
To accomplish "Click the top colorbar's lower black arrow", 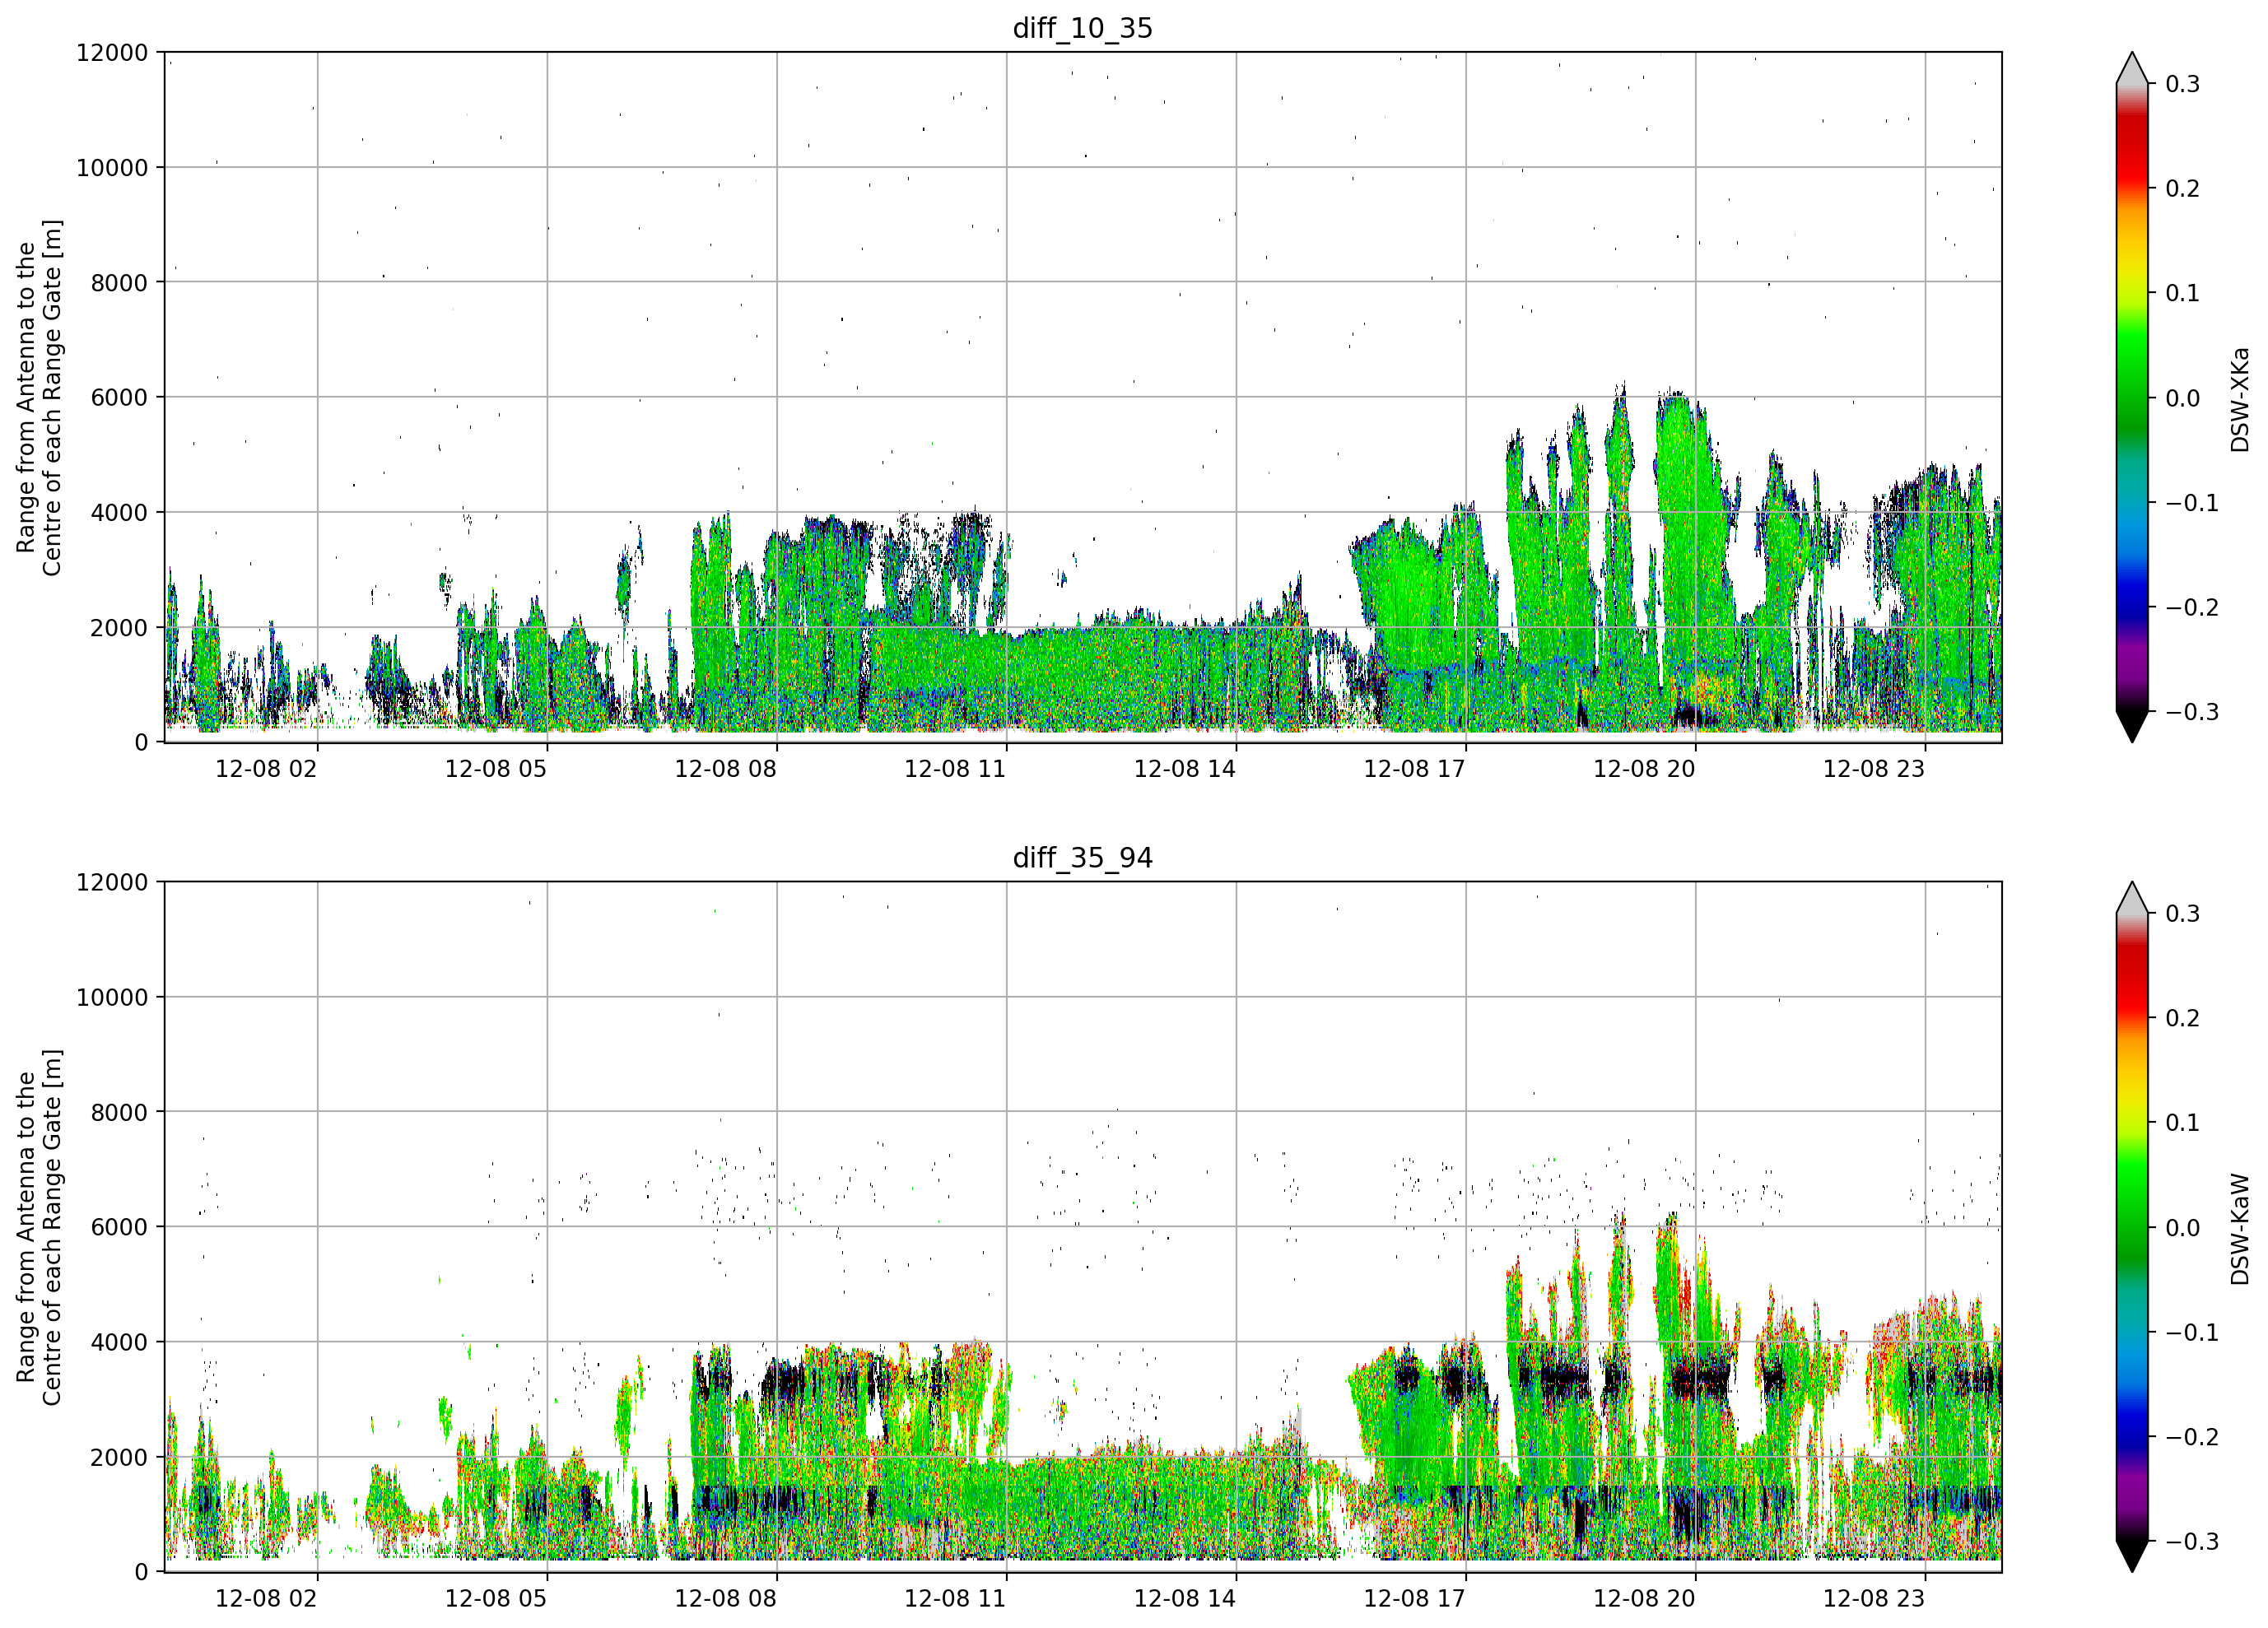I will (x=2132, y=726).
